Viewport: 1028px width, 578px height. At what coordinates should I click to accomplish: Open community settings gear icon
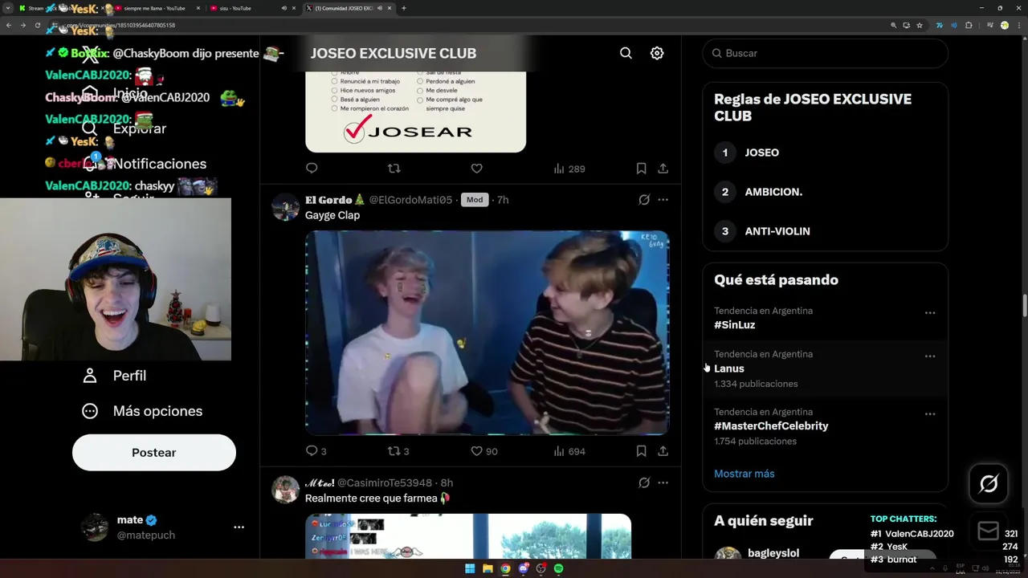657,53
